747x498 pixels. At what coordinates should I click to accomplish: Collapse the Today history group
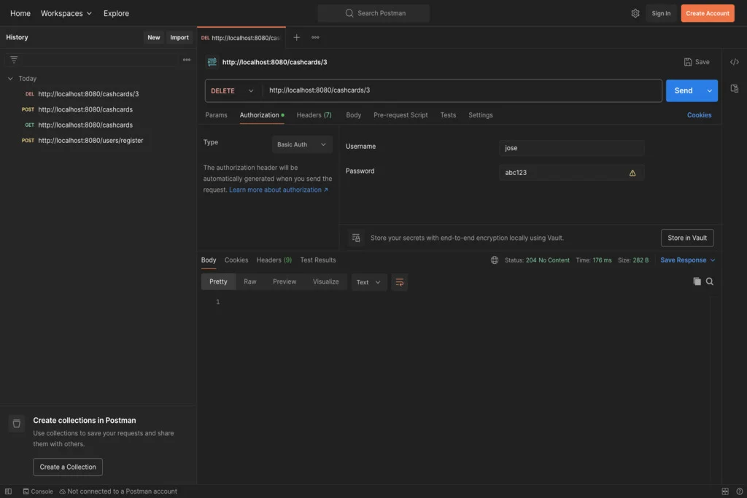[x=10, y=79]
